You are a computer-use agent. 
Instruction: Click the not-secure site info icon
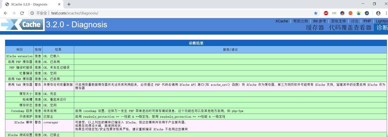pyautogui.click(x=32, y=13)
